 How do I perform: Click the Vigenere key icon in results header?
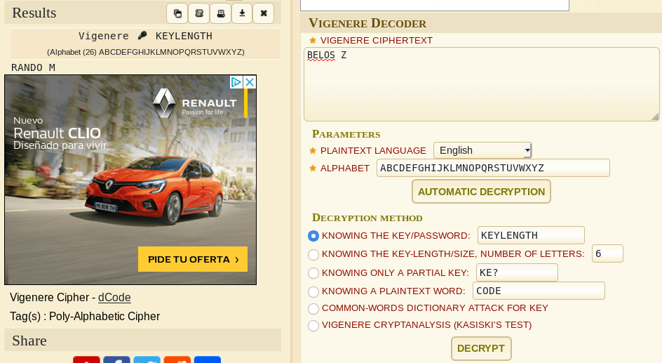(x=142, y=36)
